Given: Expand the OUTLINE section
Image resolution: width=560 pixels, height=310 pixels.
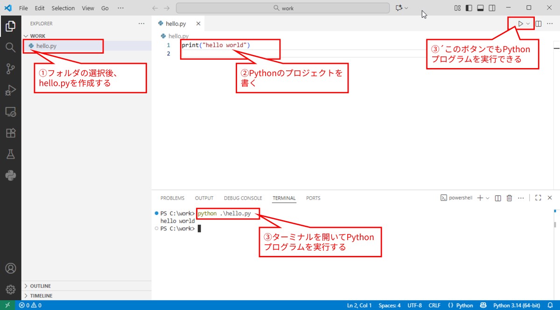Looking at the screenshot, I should [x=41, y=286].
